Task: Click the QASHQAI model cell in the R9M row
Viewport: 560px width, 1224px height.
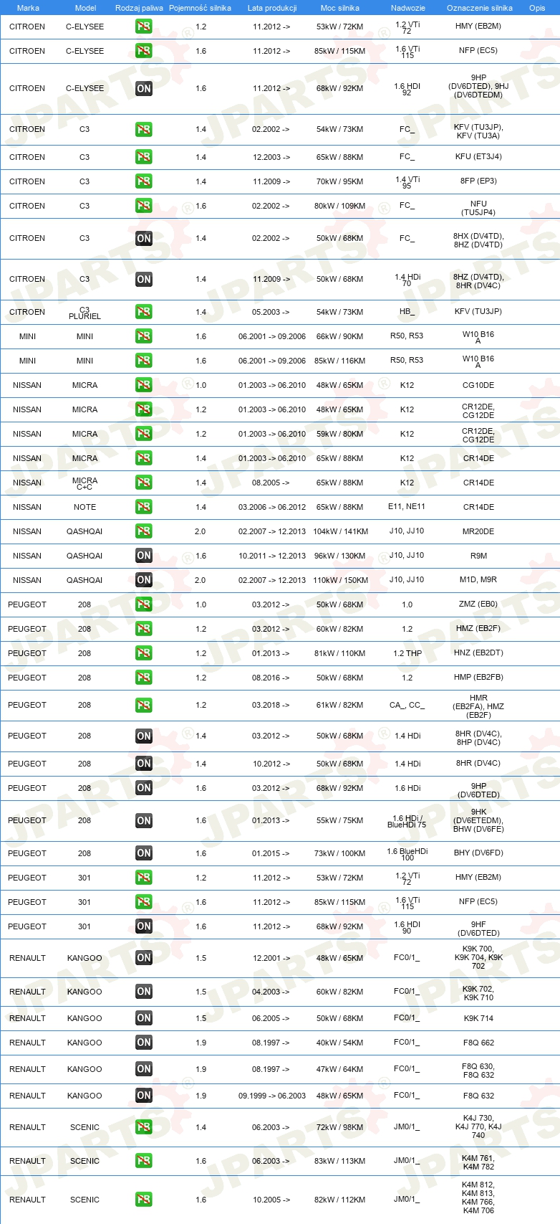Action: [85, 556]
